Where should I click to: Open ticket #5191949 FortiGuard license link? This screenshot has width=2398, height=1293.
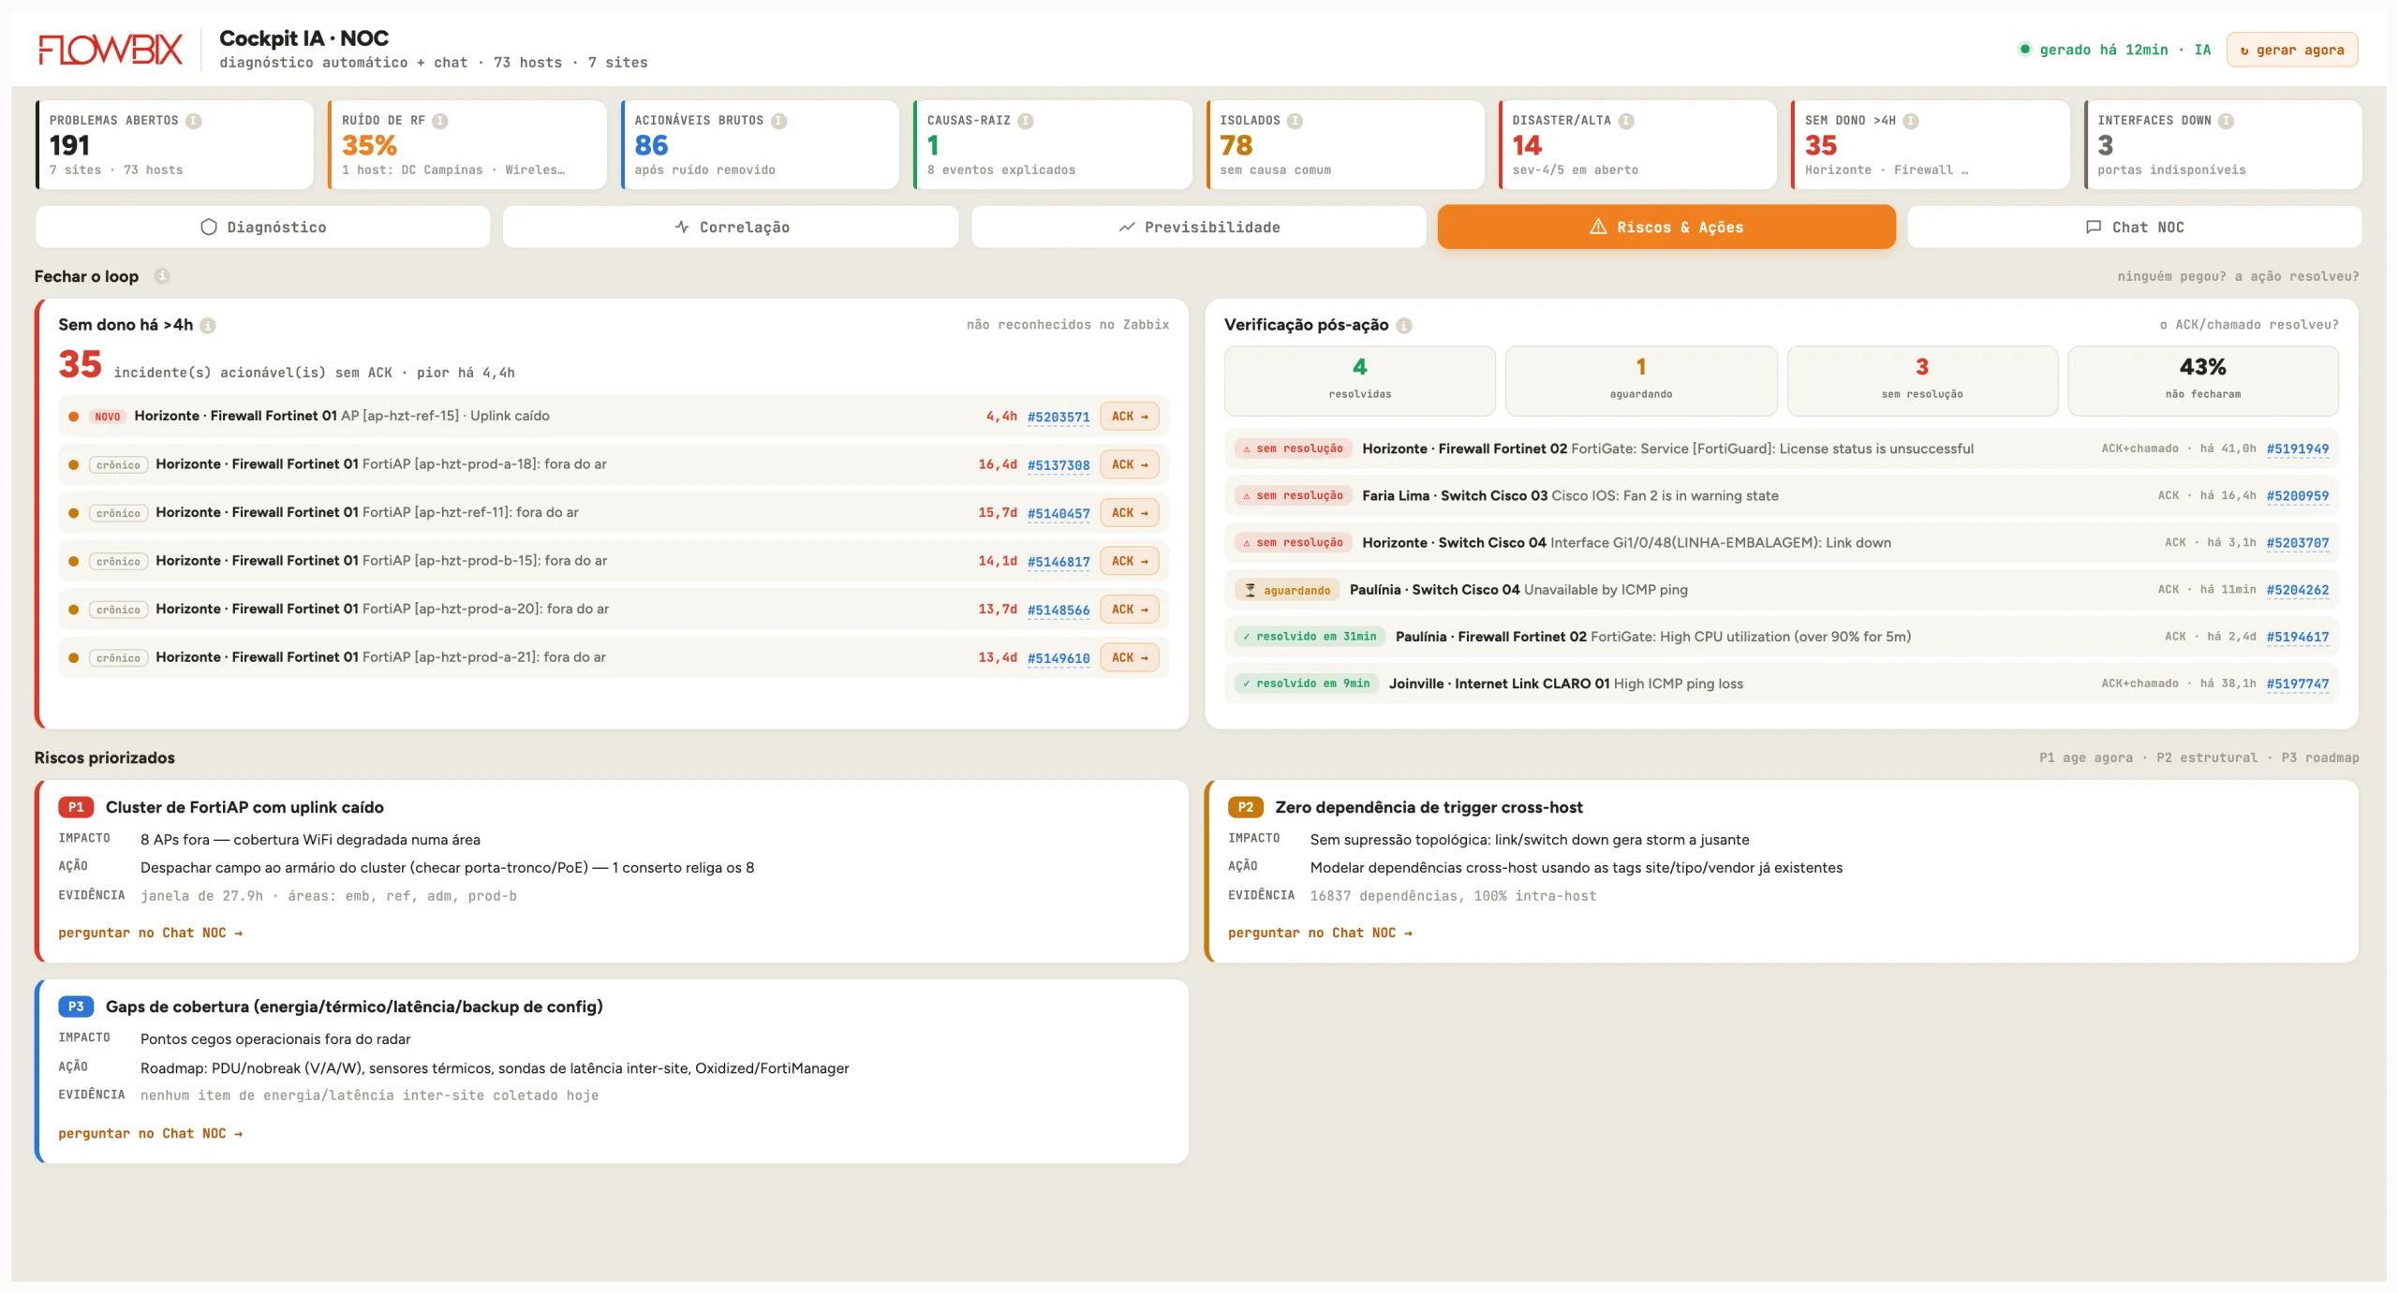2298,449
